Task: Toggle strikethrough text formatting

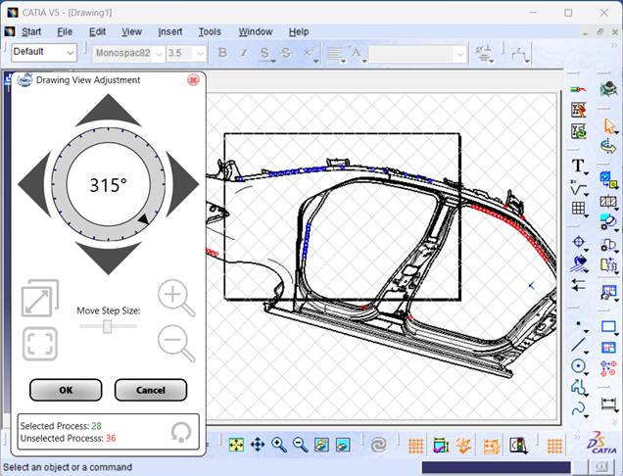Action: [x=286, y=53]
